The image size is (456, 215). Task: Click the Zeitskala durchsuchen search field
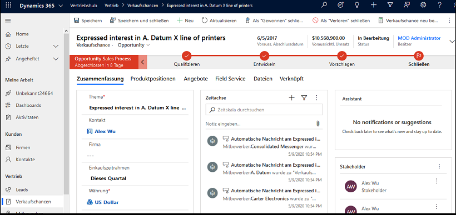tap(264, 110)
